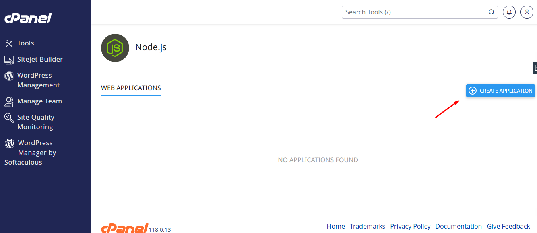This screenshot has height=233, width=537.
Task: Open the Tools wrench icon
Action: (9, 43)
